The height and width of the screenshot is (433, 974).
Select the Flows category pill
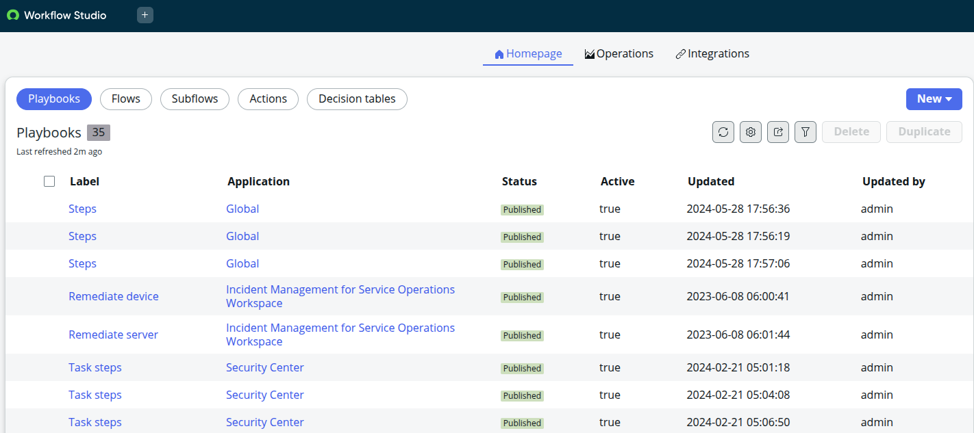click(x=125, y=99)
